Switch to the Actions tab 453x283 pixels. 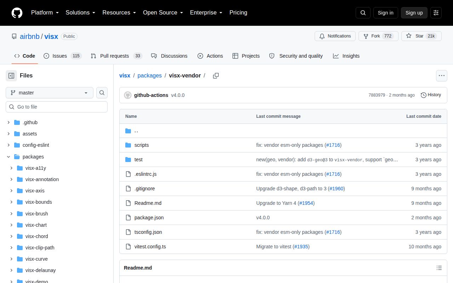point(210,56)
